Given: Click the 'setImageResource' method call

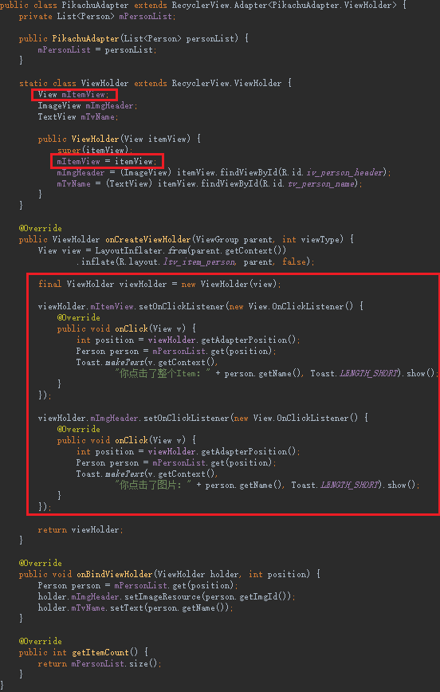Looking at the screenshot, I should pyautogui.click(x=162, y=596).
